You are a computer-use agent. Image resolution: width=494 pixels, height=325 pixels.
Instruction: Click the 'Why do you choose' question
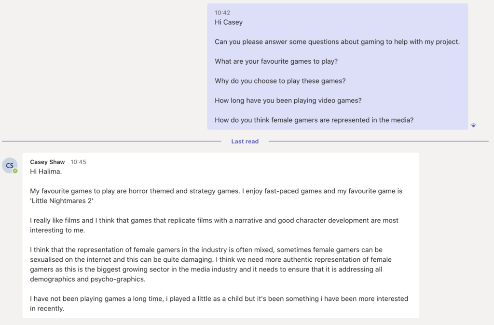[280, 81]
